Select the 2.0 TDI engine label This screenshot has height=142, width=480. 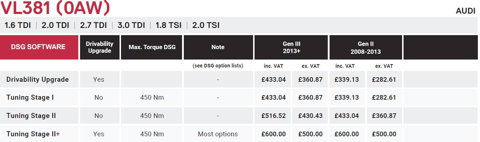(55, 25)
